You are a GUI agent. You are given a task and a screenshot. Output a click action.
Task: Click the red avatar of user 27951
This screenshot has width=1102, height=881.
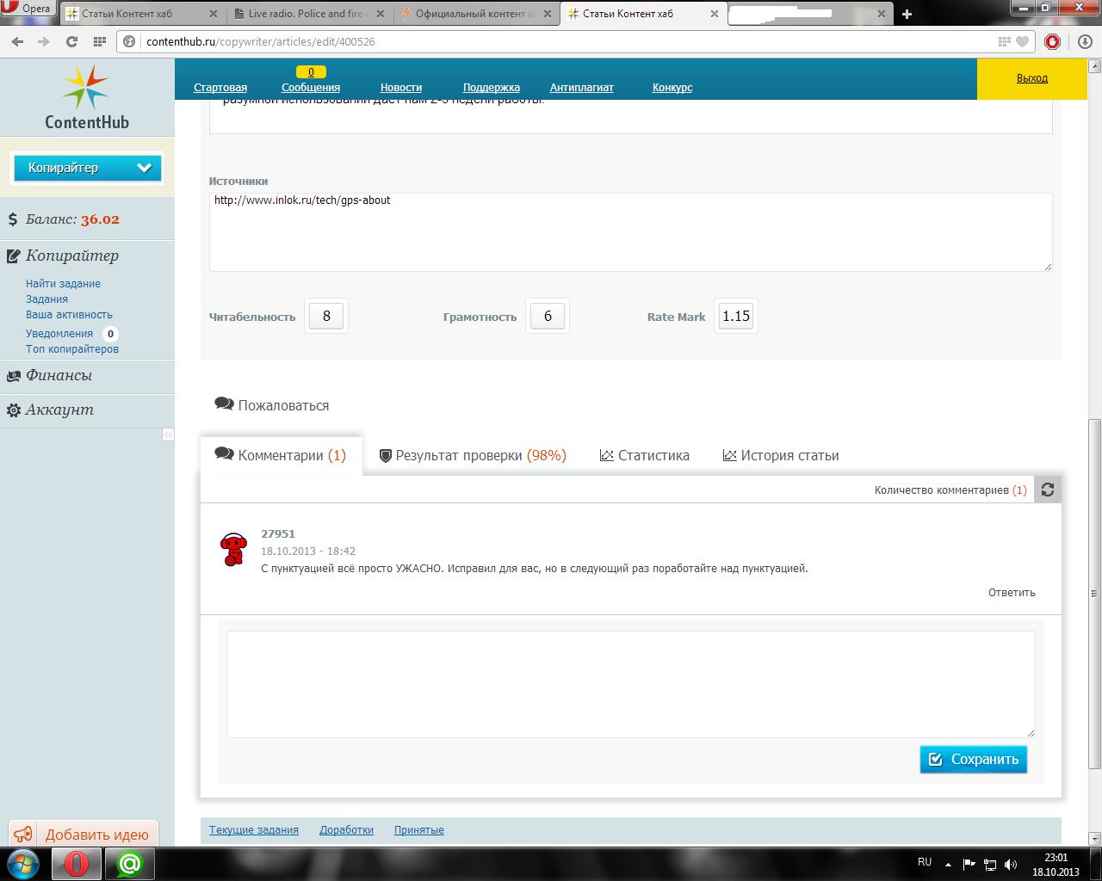(x=233, y=549)
